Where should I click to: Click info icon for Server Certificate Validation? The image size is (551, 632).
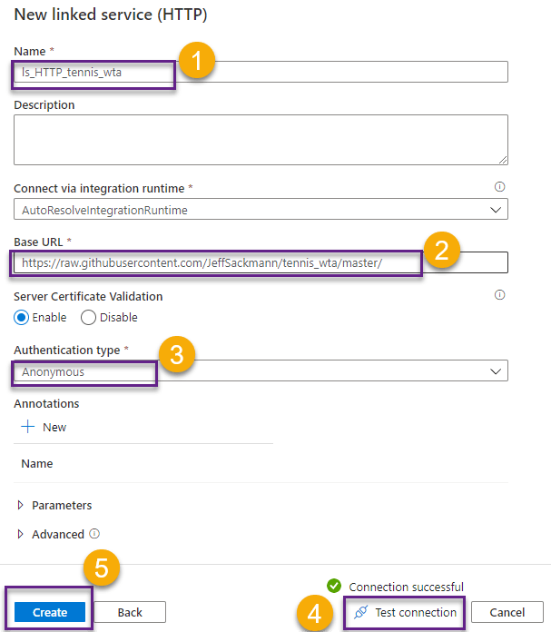tap(499, 295)
